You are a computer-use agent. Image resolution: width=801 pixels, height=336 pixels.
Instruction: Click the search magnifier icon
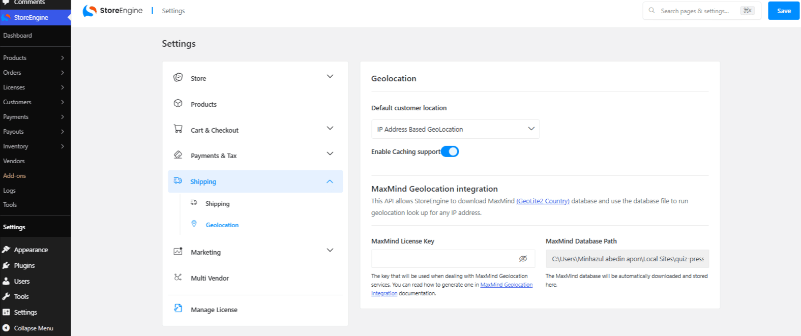651,10
